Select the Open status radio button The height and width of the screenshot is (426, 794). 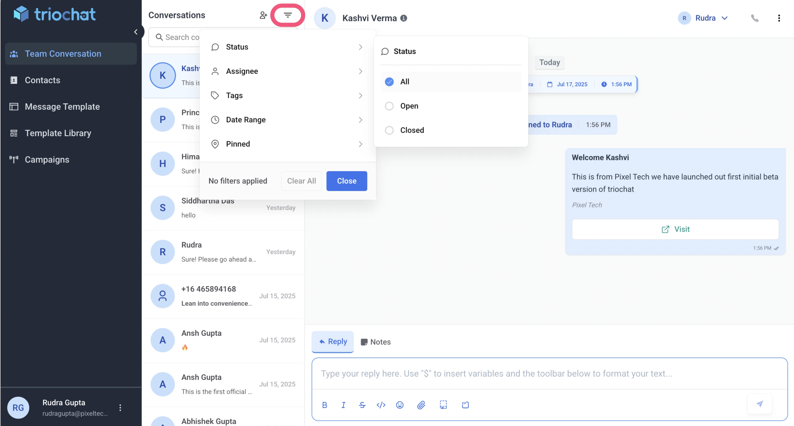pos(389,106)
